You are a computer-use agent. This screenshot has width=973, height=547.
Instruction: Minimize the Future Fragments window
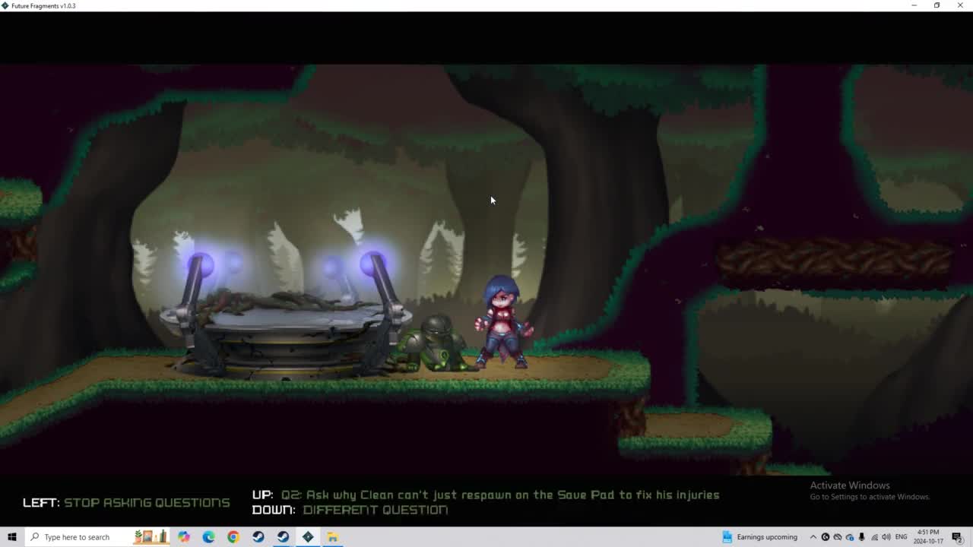(x=914, y=5)
